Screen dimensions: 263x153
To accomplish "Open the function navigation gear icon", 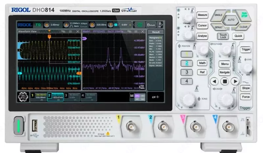I will (x=23, y=97).
